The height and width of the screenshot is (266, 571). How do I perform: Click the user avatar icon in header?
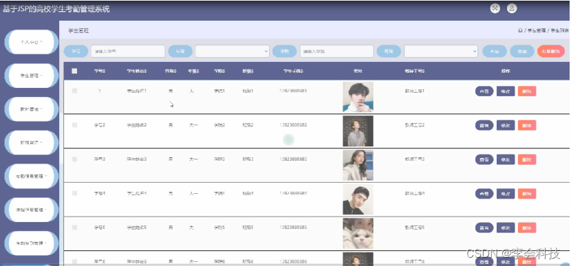(512, 8)
